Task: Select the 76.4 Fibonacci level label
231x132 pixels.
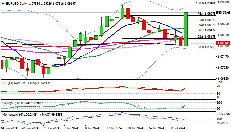Action: 207,14
